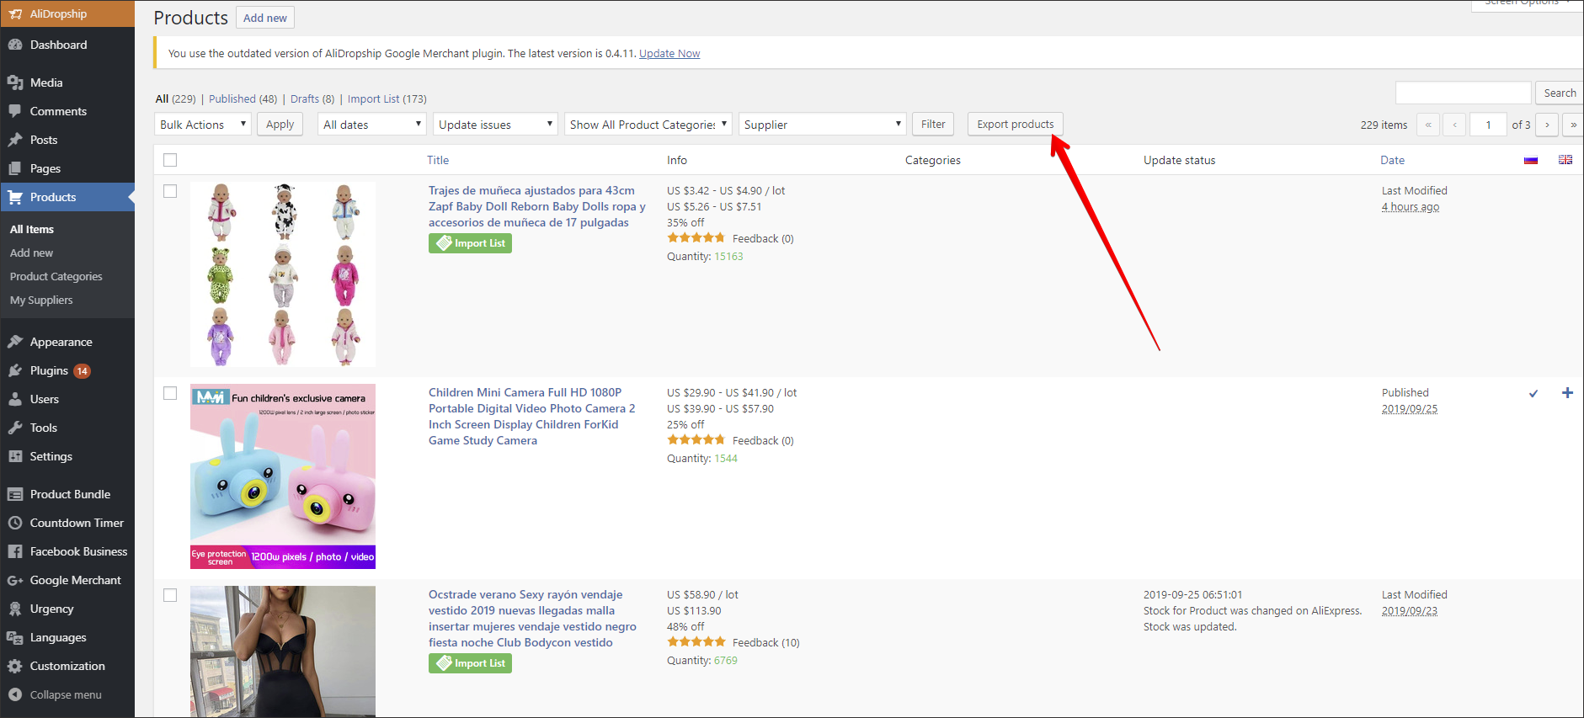Image resolution: width=1584 pixels, height=718 pixels.
Task: Check the Ocstrade verano vestido product checkbox
Action: click(x=170, y=595)
